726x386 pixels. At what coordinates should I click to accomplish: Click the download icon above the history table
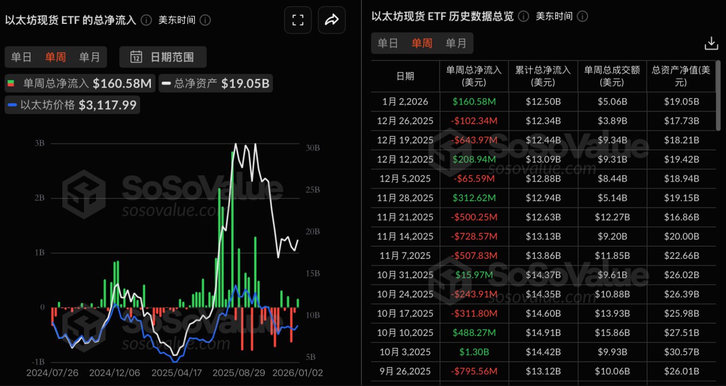point(711,43)
